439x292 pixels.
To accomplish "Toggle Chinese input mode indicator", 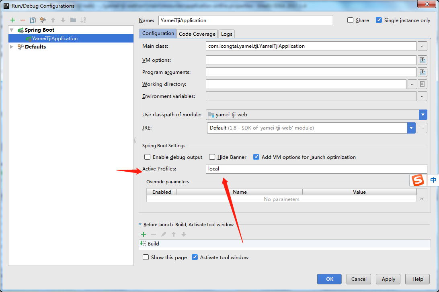I will (433, 180).
